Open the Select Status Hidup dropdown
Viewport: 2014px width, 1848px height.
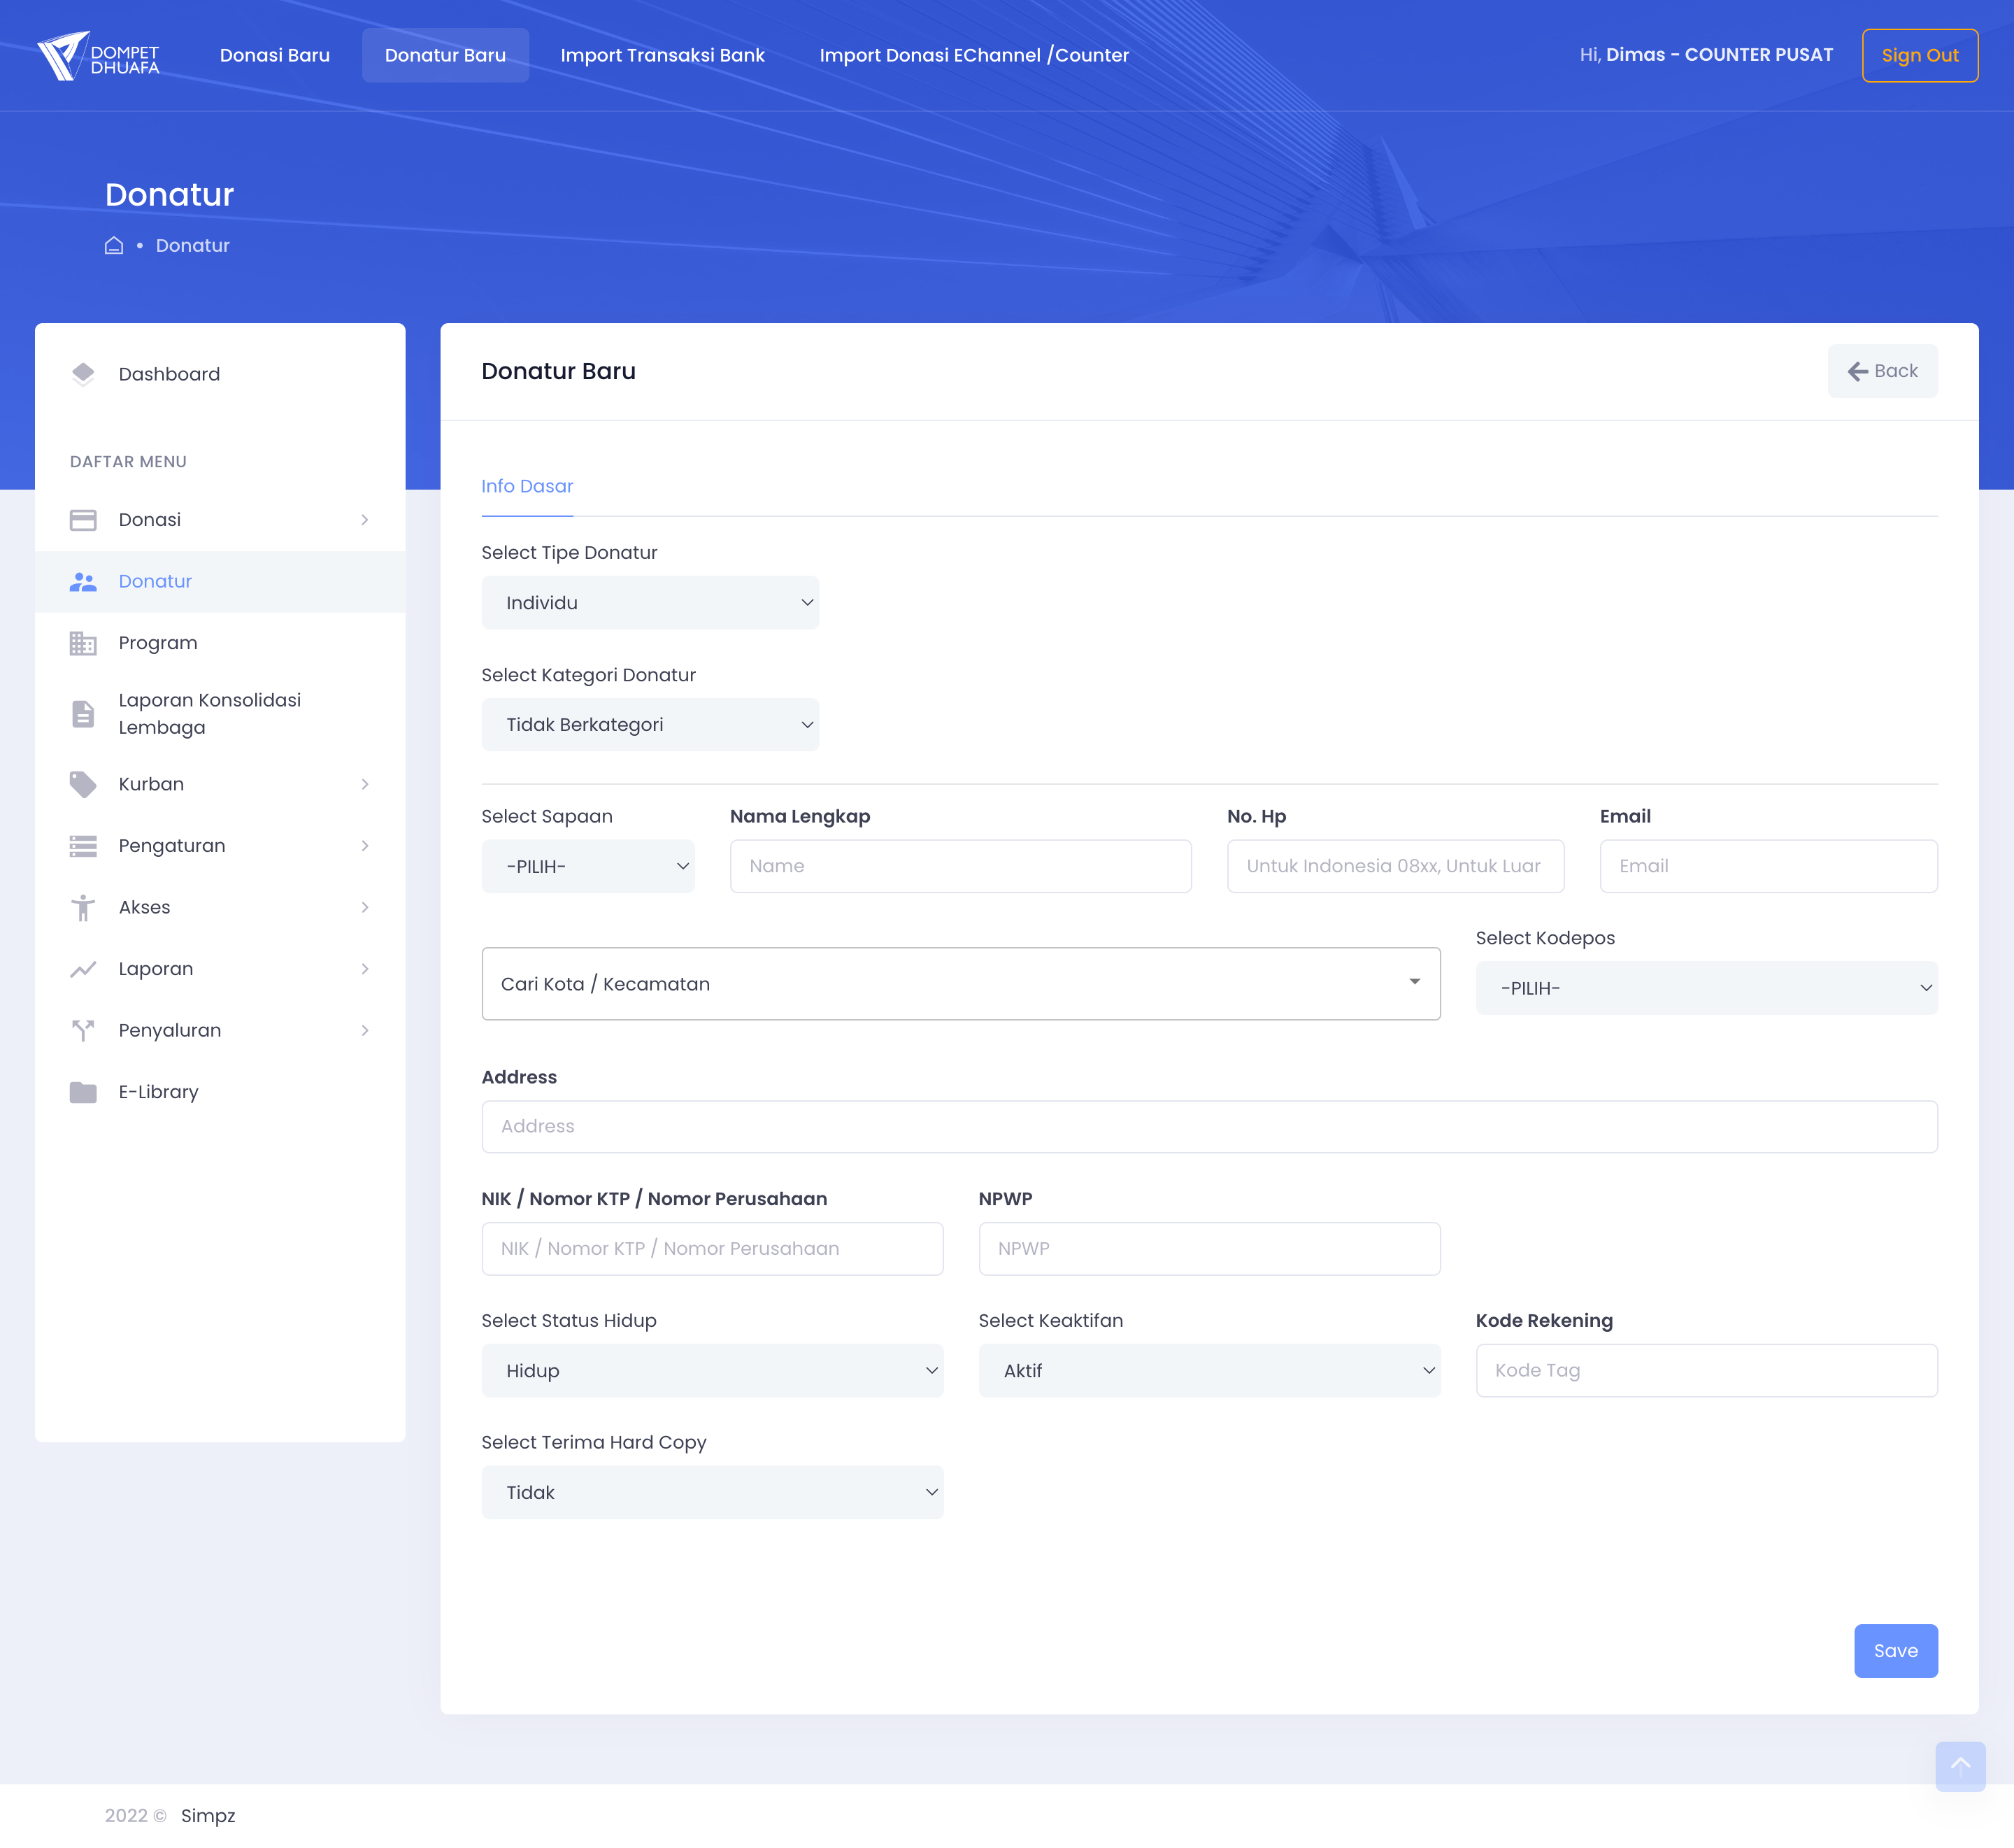712,1371
